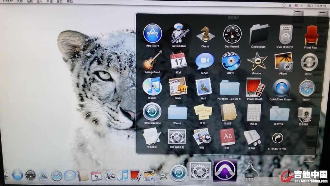The height and width of the screenshot is (186, 330).
Task: Click Address Book icon in the Dock
Action: coord(83,175)
